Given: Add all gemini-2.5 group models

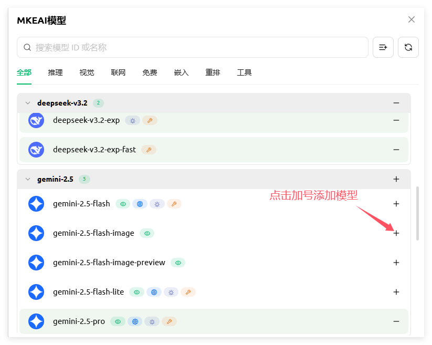Looking at the screenshot, I should pos(396,179).
